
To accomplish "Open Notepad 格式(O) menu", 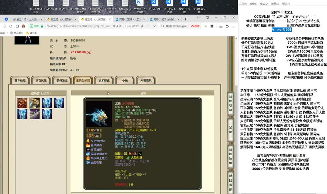I will (264, 4).
